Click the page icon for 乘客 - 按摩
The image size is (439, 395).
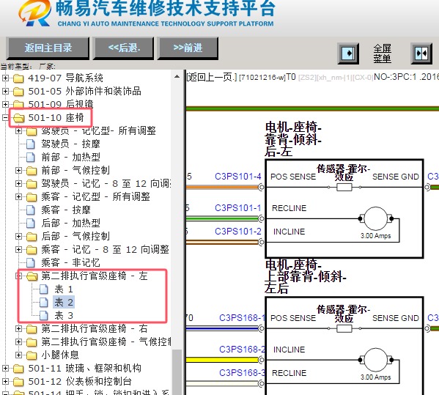[31, 210]
